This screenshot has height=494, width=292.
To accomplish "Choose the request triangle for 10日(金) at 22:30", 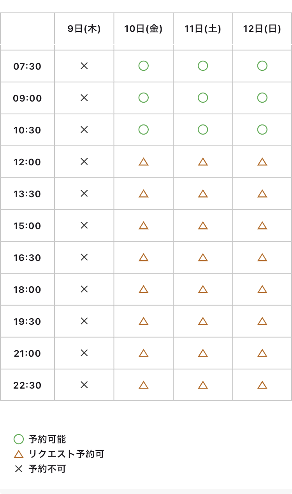I will pyautogui.click(x=143, y=385).
